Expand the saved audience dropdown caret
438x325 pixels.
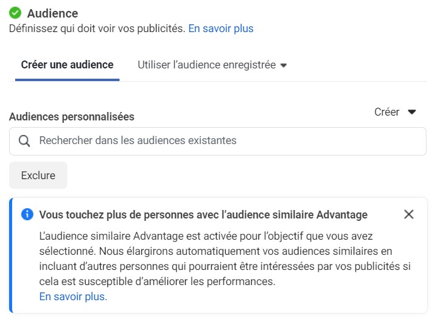[x=283, y=65]
